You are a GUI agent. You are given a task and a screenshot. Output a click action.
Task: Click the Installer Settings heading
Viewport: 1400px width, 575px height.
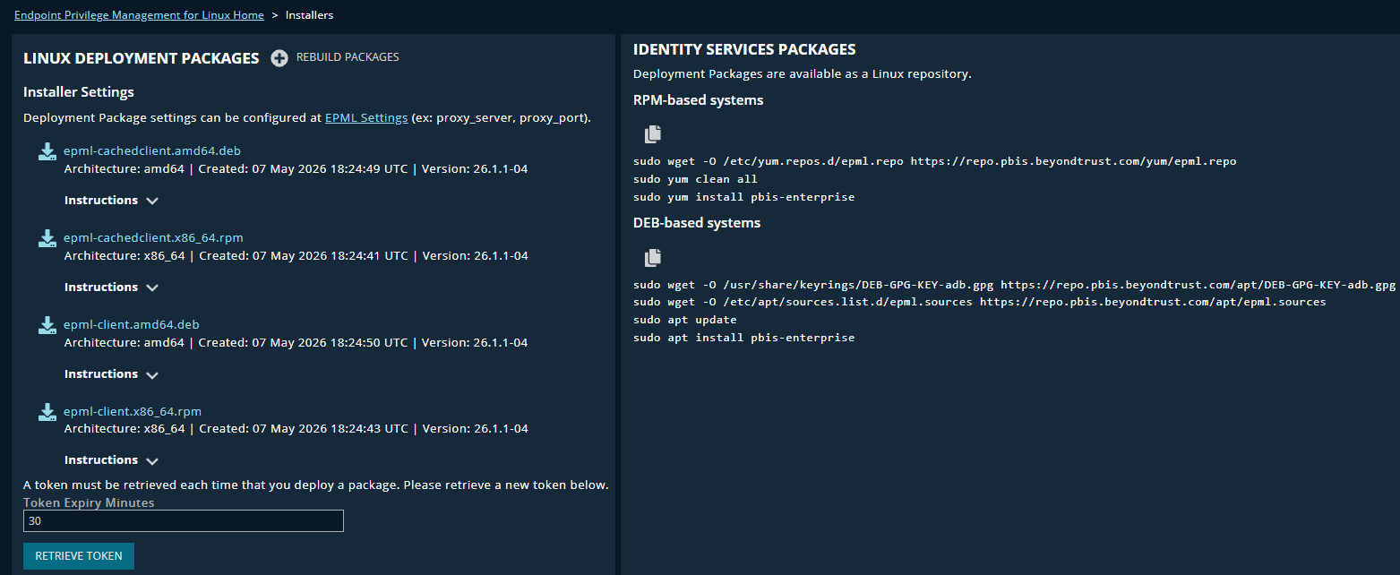click(x=79, y=92)
